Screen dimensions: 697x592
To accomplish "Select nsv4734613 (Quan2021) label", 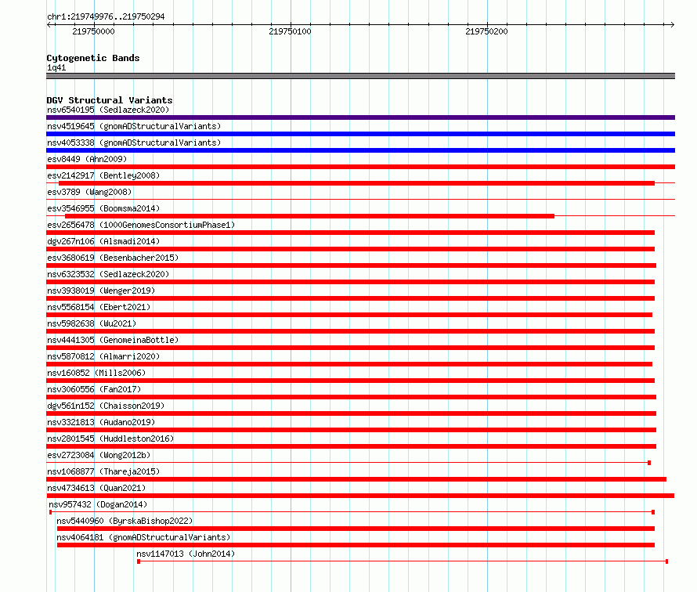I will pyautogui.click(x=96, y=488).
